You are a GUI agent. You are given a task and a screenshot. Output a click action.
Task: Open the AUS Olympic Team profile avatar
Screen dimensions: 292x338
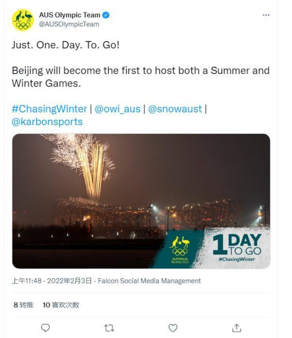pyautogui.click(x=23, y=20)
